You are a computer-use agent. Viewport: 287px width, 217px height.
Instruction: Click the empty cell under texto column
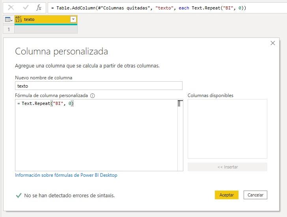point(46,29)
